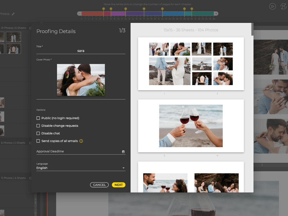Viewport: 288px width, 216px height.
Task: Collapse the 11 Photos | 4 Sheets chapter
Action: pos(30,178)
